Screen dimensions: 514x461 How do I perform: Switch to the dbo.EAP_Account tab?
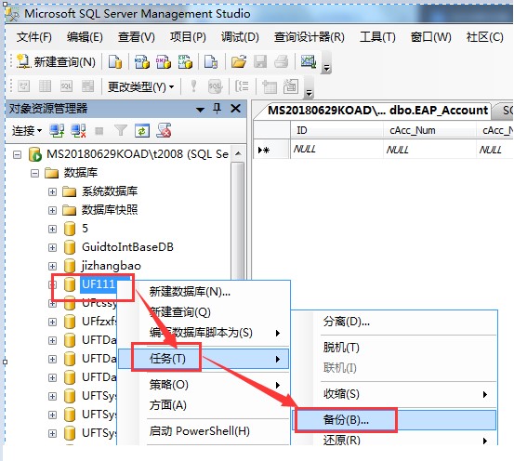(377, 111)
